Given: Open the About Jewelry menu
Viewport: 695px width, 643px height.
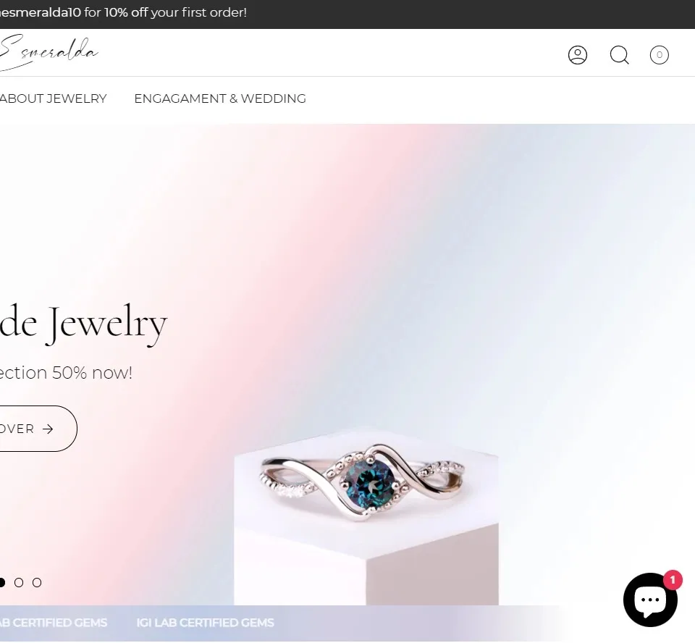Looking at the screenshot, I should [x=53, y=98].
